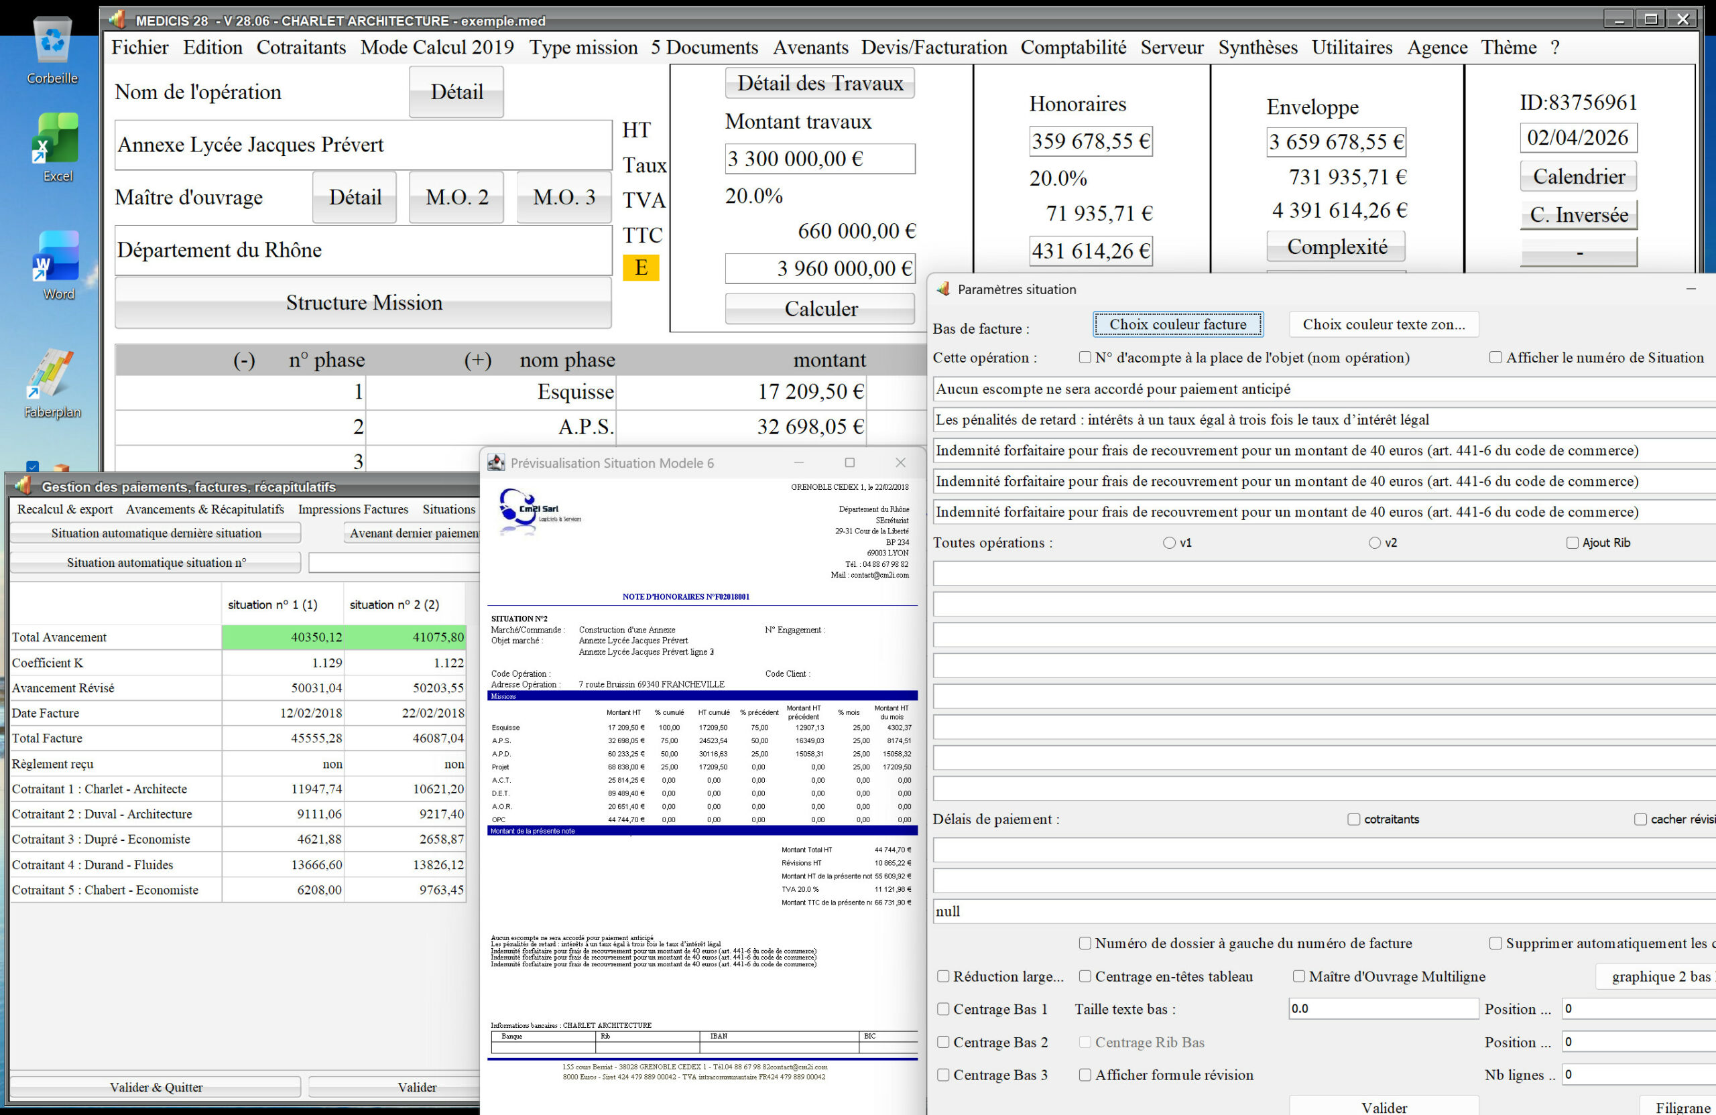Image resolution: width=1716 pixels, height=1115 pixels.
Task: Open the Synthèses menu
Action: tap(1258, 48)
